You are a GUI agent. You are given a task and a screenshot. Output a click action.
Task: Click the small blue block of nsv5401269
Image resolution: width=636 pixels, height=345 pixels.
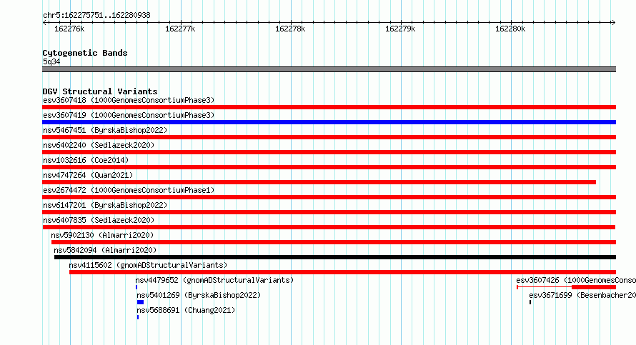(x=140, y=302)
